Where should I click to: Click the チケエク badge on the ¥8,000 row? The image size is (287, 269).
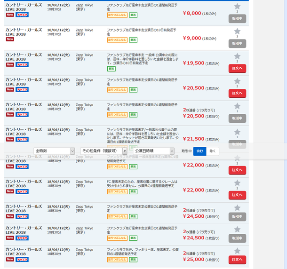(x=22, y=15)
